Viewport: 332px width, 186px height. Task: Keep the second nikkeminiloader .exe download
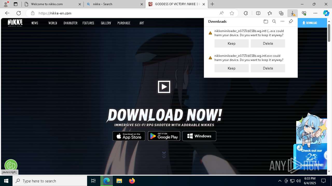[232, 68]
